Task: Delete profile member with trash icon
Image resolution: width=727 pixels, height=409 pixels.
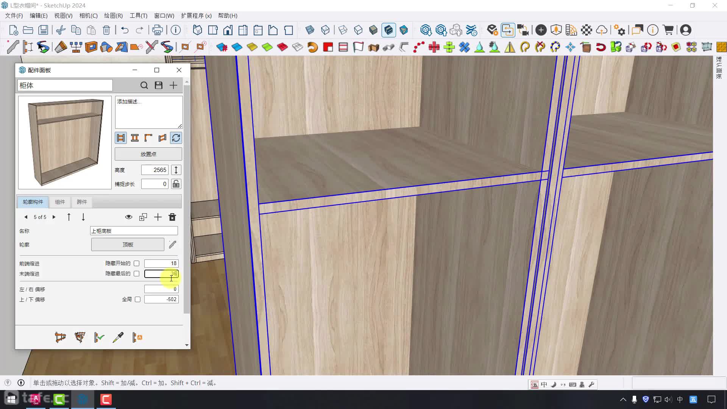Action: (172, 217)
